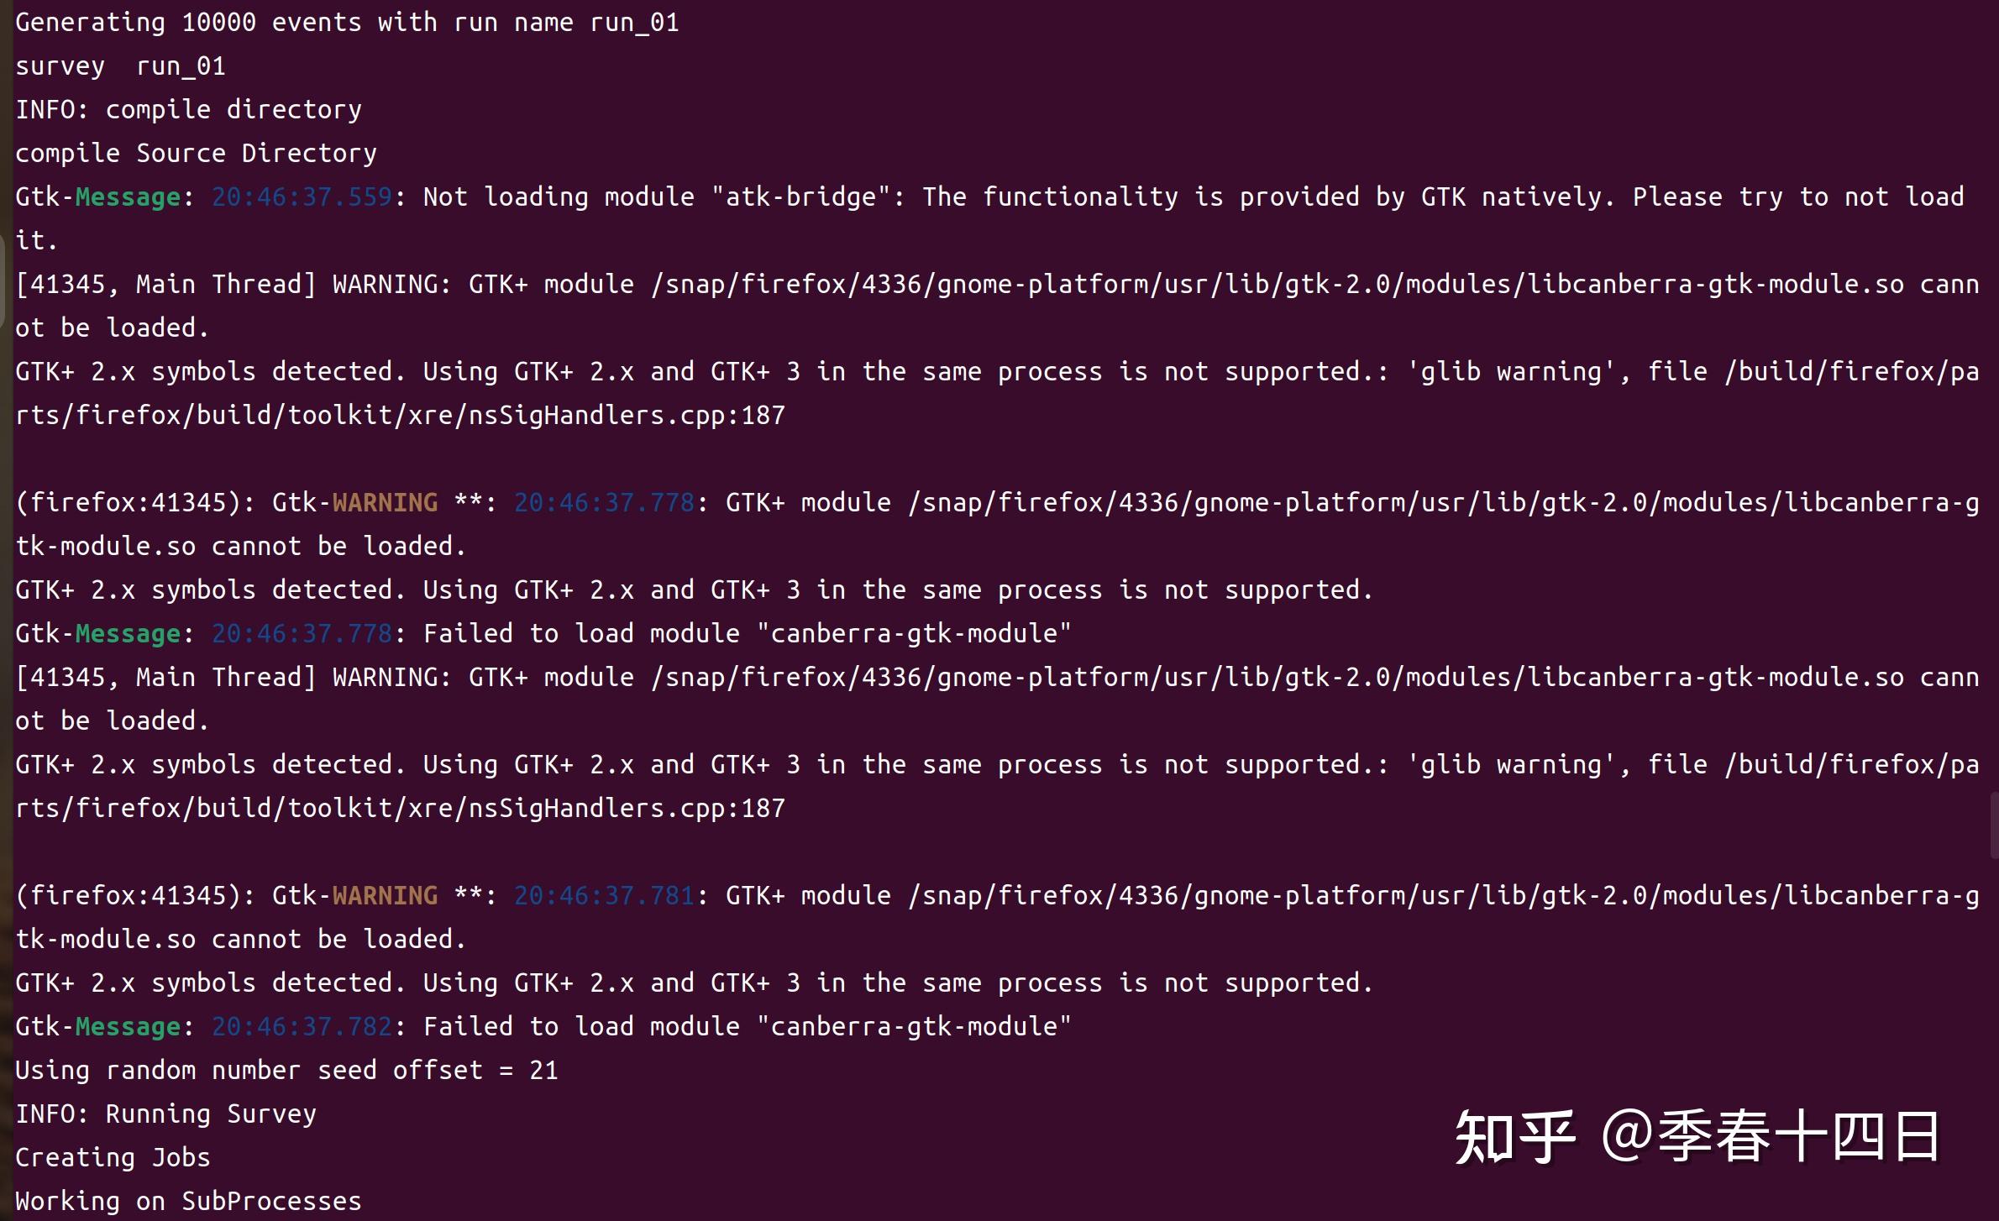
Task: Click the timestamp 20:46:37.781
Action: click(604, 896)
